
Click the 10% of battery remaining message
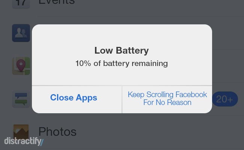(122, 63)
